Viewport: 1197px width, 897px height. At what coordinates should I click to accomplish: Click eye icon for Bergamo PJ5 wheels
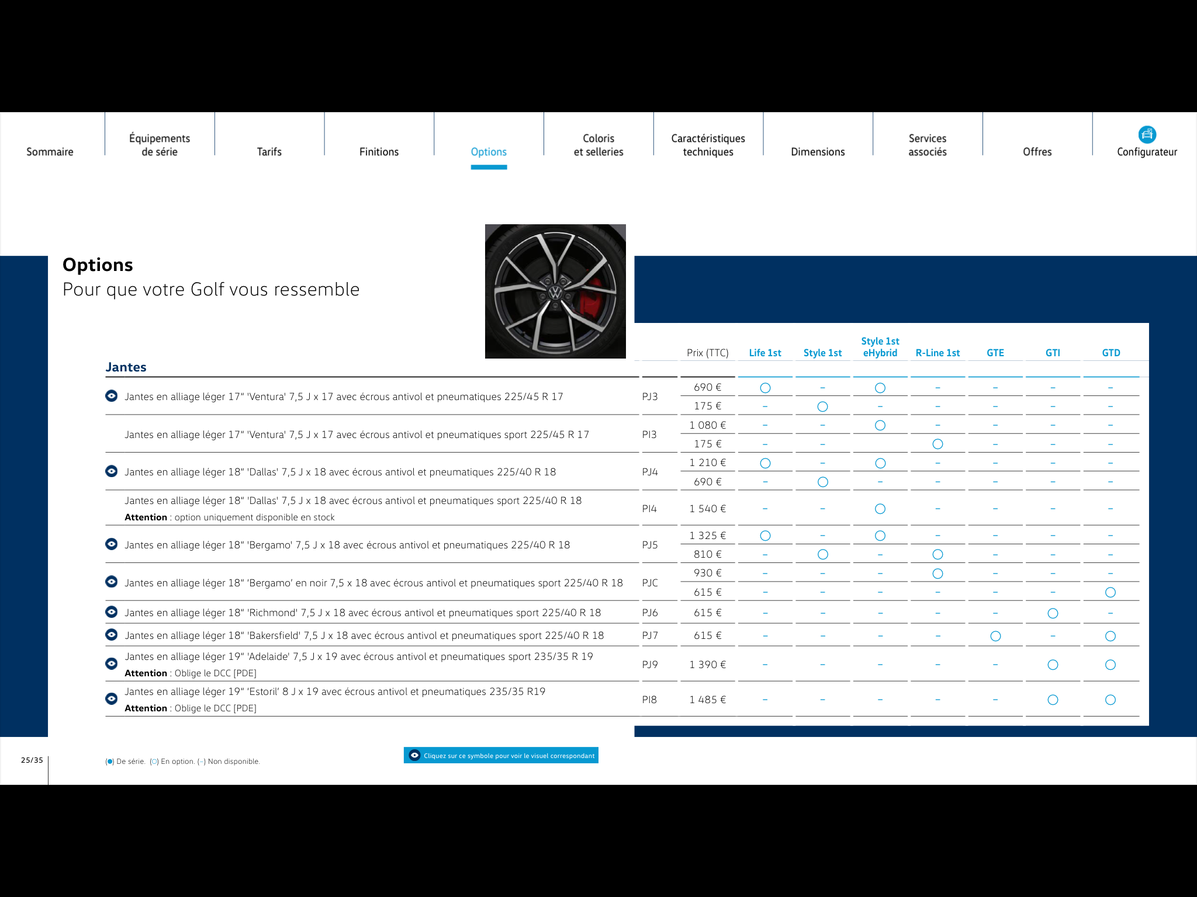point(111,544)
